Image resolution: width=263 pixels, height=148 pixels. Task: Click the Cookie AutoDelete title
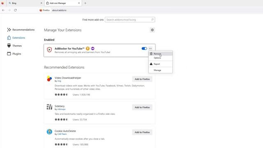(65, 131)
